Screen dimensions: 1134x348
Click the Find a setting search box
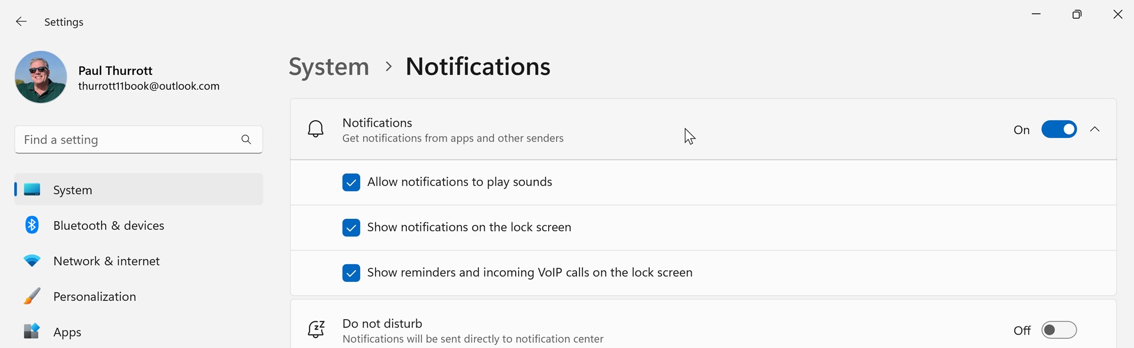pos(127,140)
